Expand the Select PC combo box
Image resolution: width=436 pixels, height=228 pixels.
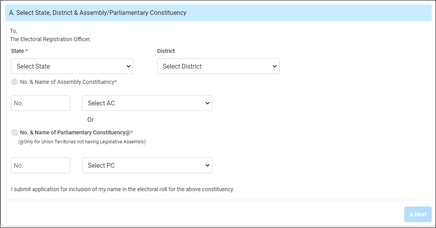tap(147, 165)
